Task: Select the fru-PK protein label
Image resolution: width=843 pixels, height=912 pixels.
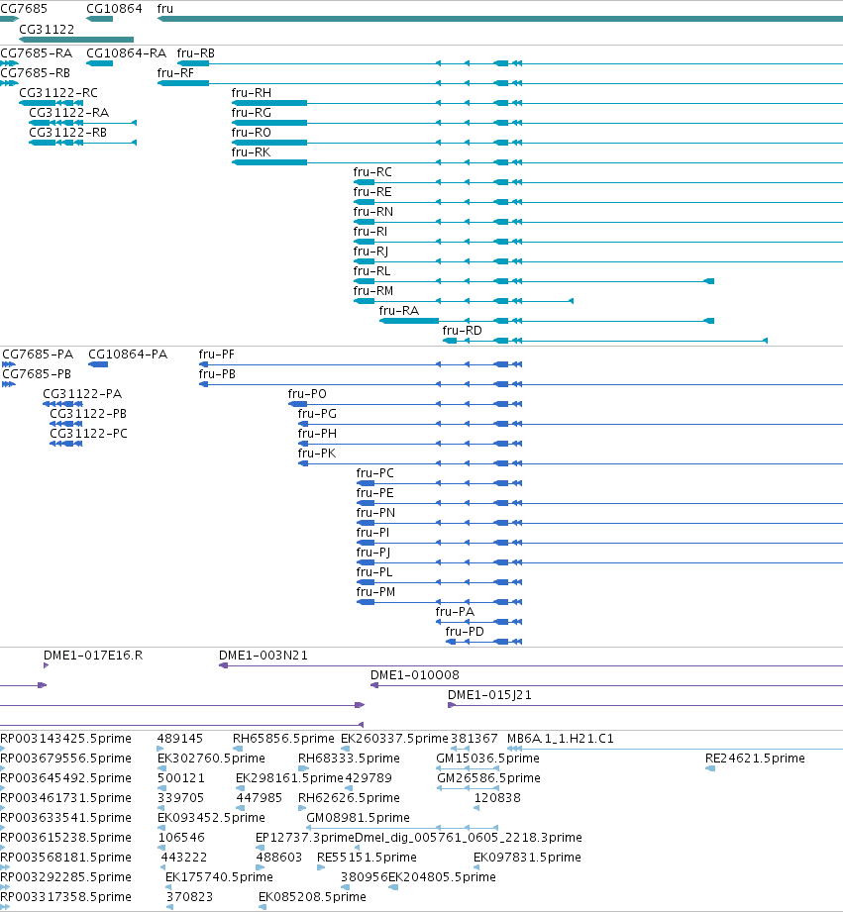Action: 316,454
